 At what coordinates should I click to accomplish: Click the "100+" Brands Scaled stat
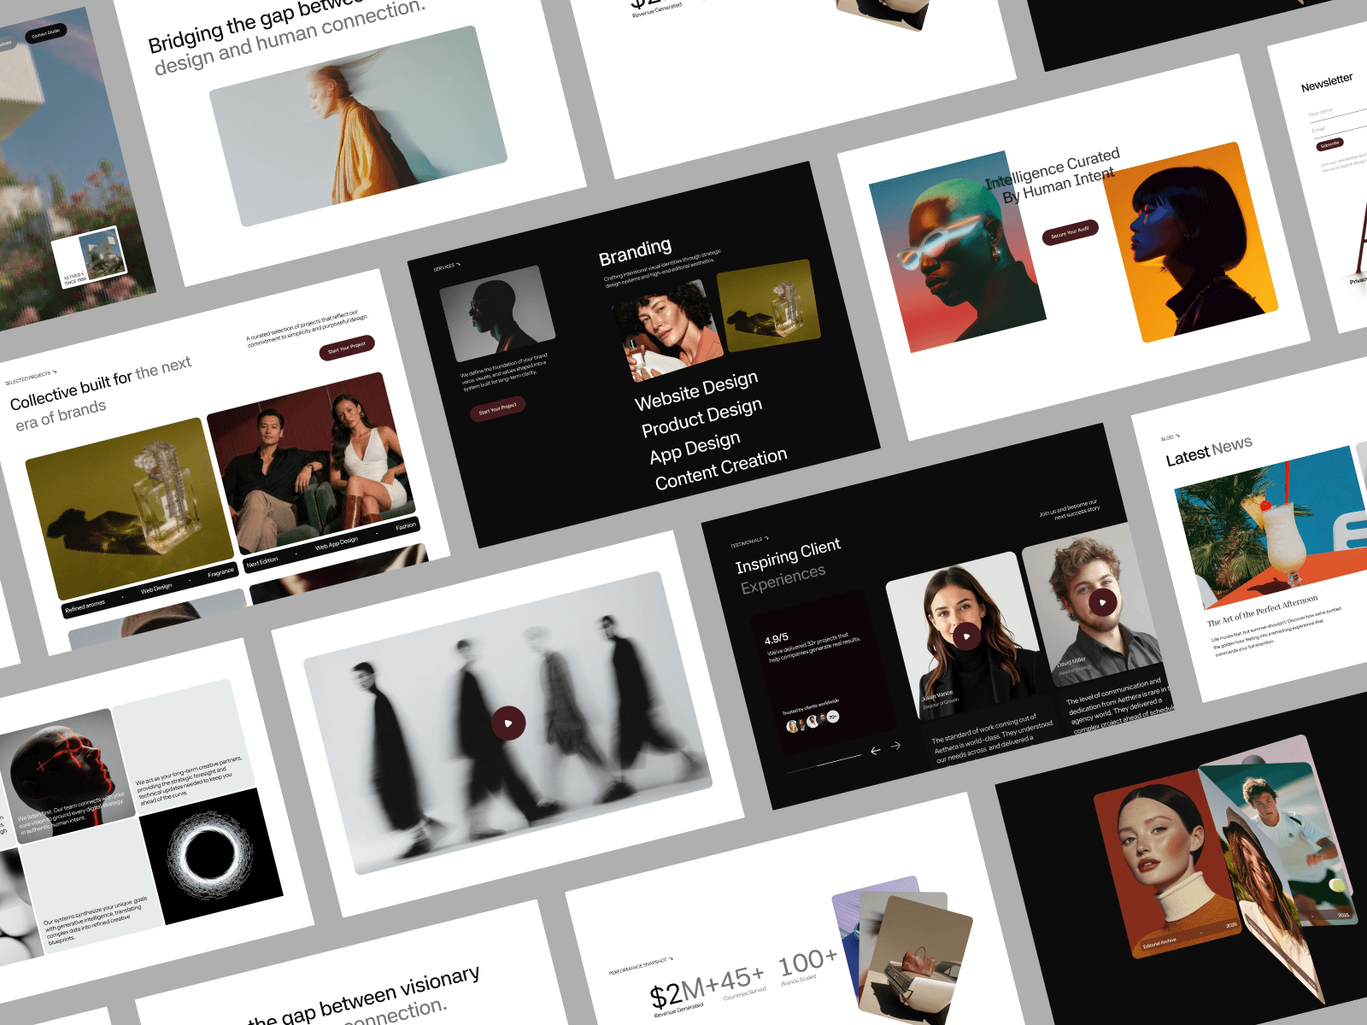807,963
